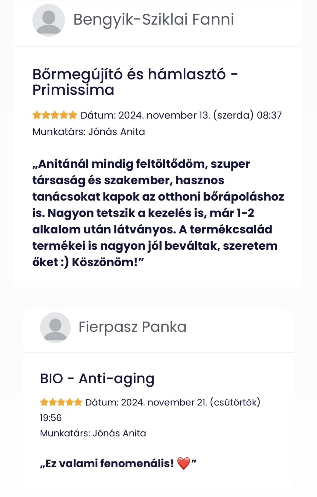The image size is (317, 497).
Task: Click first star of Fanni's review rating
Action: (36, 116)
